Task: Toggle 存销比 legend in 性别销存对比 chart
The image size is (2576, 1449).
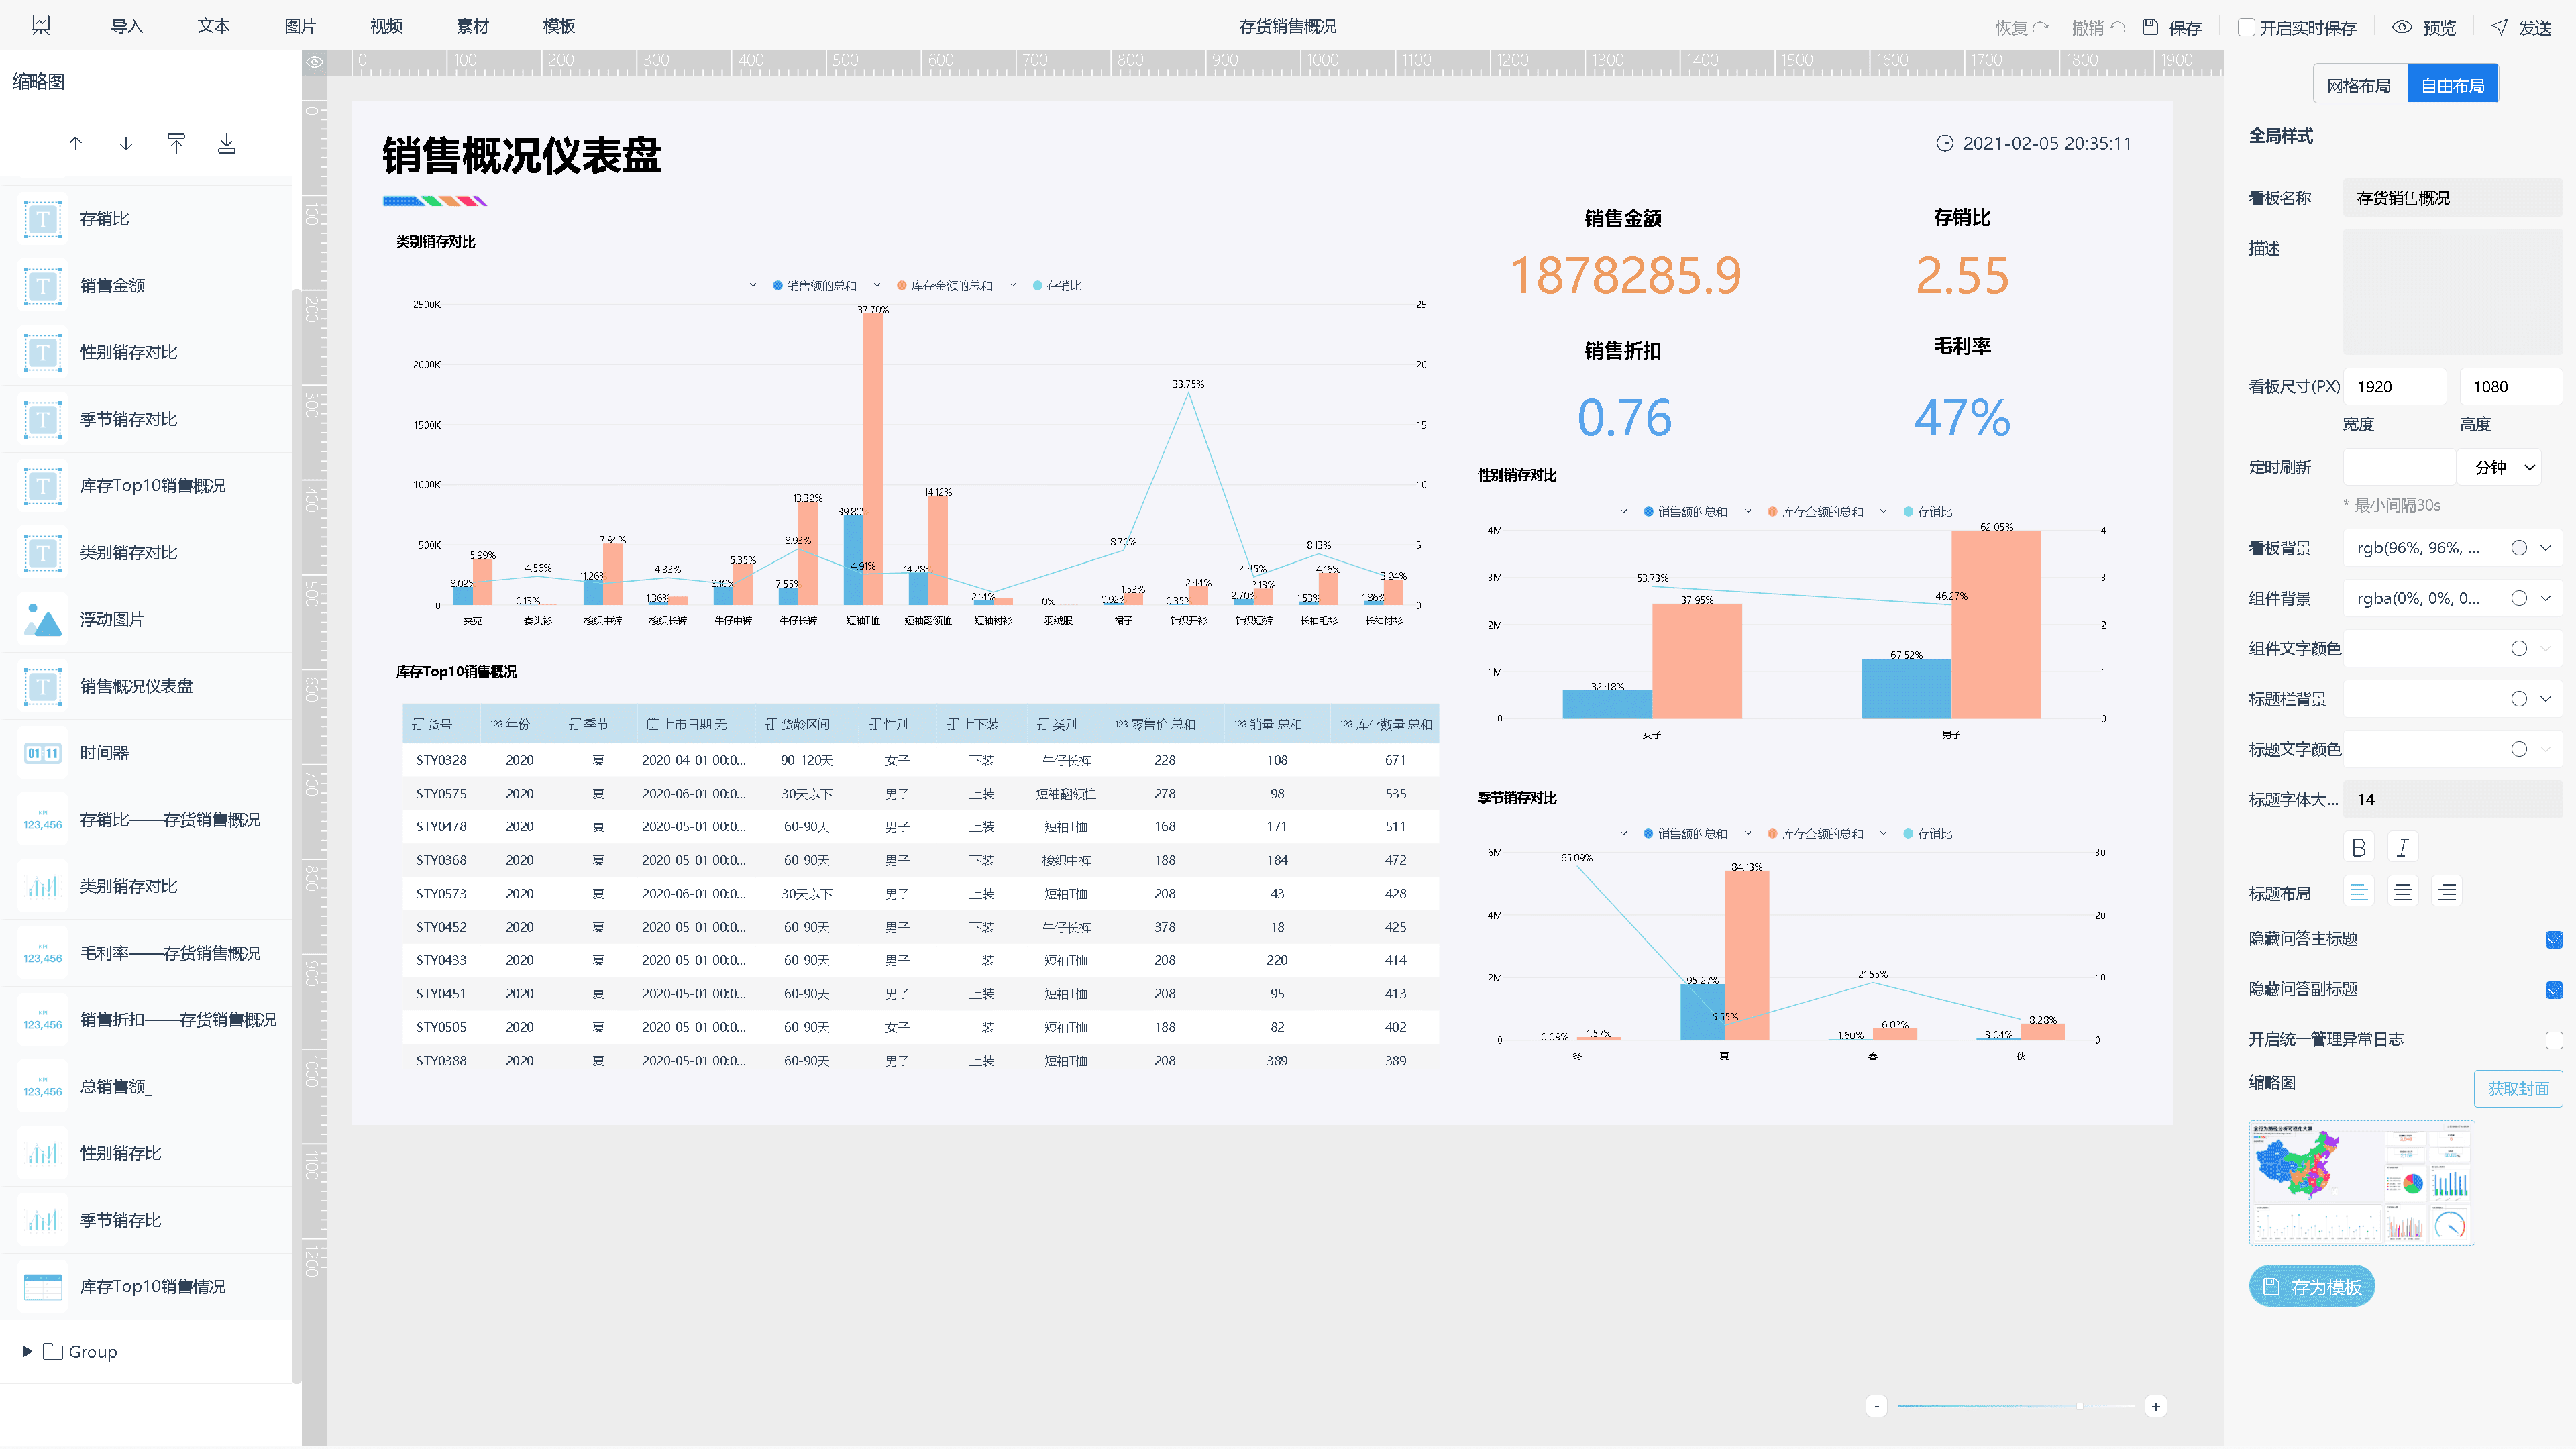Action: [1928, 512]
